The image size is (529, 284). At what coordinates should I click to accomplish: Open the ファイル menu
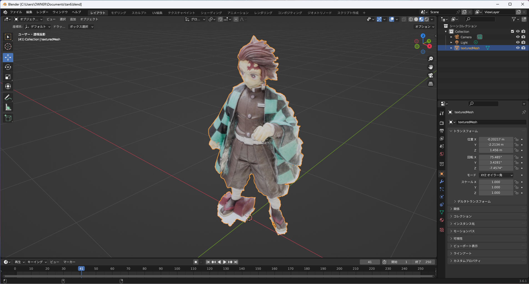(x=16, y=12)
